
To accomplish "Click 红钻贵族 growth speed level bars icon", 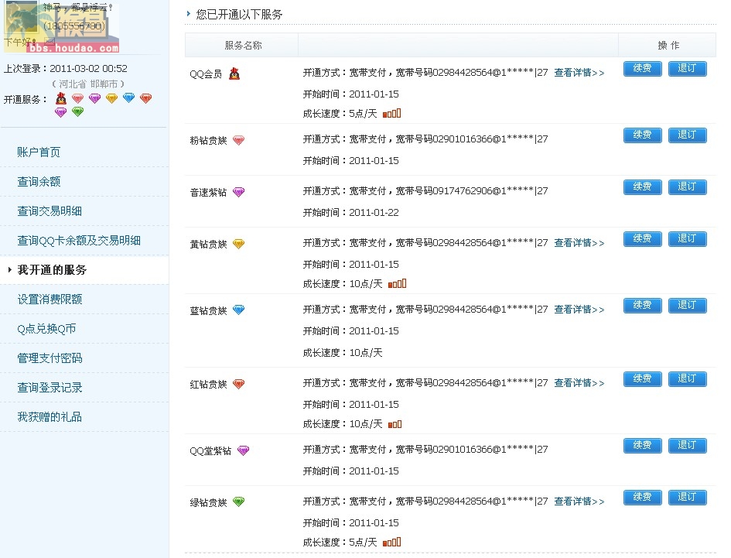I will click(x=395, y=424).
